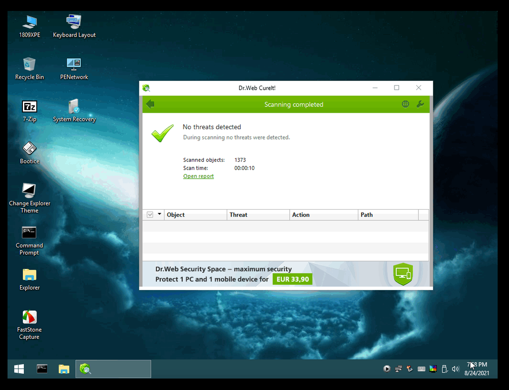The image size is (509, 390).
Task: Click the keyboard tray icon
Action: (x=421, y=369)
